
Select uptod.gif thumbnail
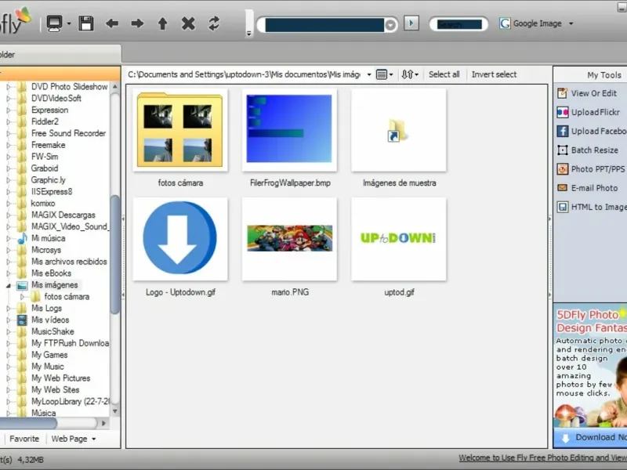[399, 239]
